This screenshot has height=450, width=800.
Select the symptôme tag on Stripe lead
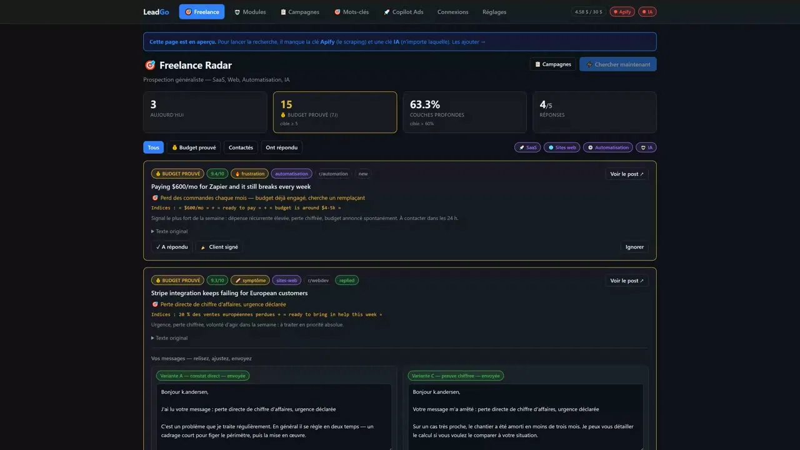tap(250, 281)
